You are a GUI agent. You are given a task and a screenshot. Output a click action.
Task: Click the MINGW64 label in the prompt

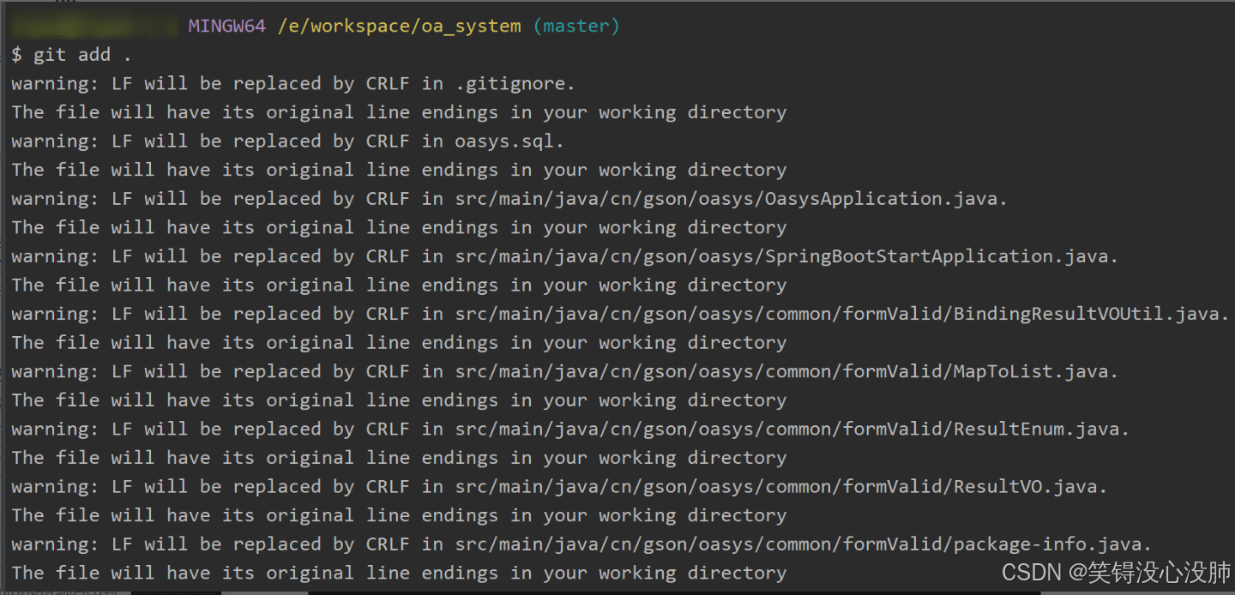pyautogui.click(x=226, y=26)
